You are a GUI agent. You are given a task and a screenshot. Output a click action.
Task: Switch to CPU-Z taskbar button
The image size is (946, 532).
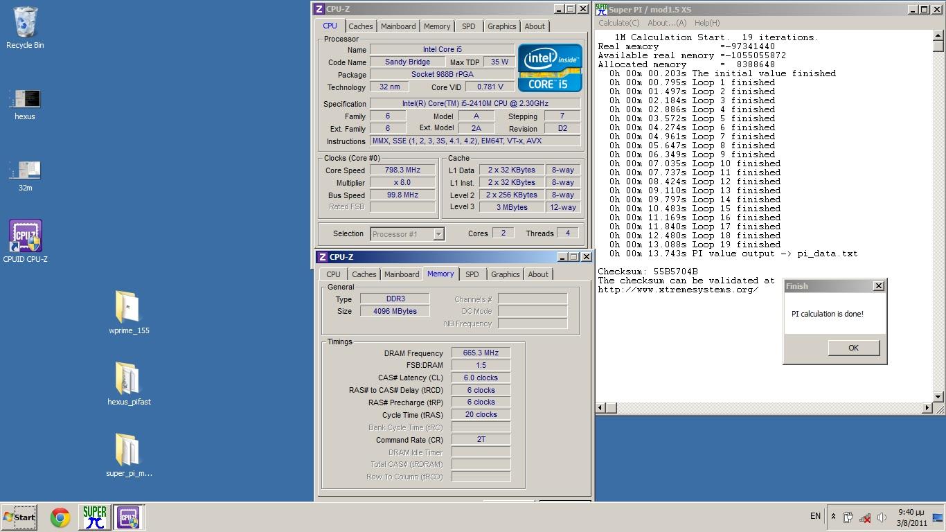click(128, 517)
